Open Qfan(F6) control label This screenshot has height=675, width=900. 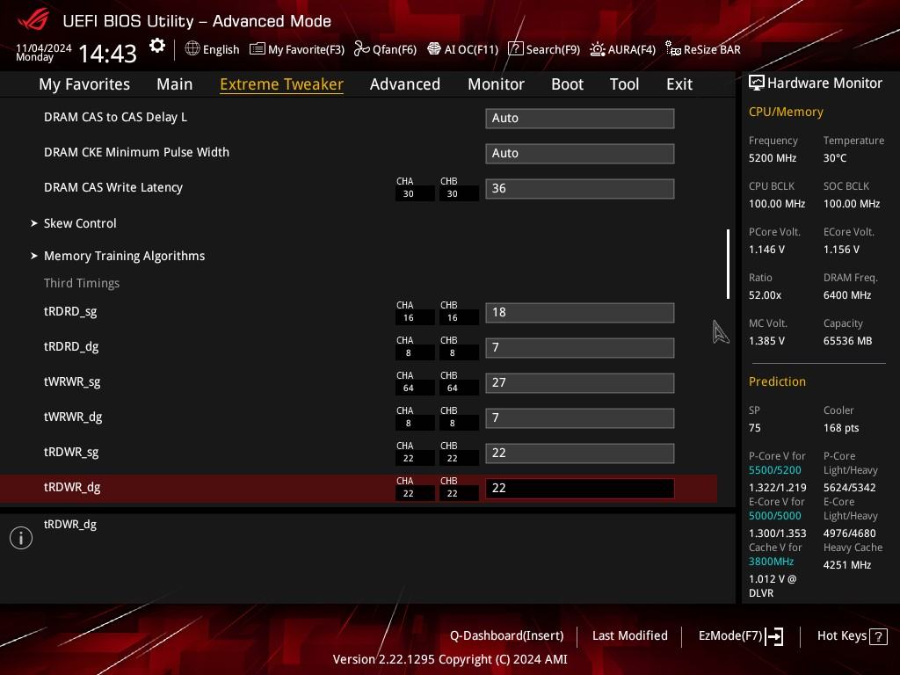395,49
